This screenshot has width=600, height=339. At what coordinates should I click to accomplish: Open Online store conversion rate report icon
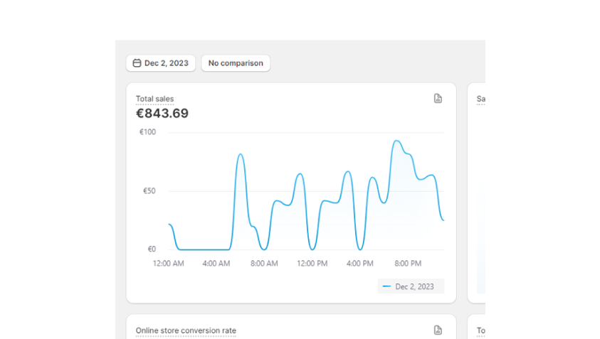coord(438,330)
